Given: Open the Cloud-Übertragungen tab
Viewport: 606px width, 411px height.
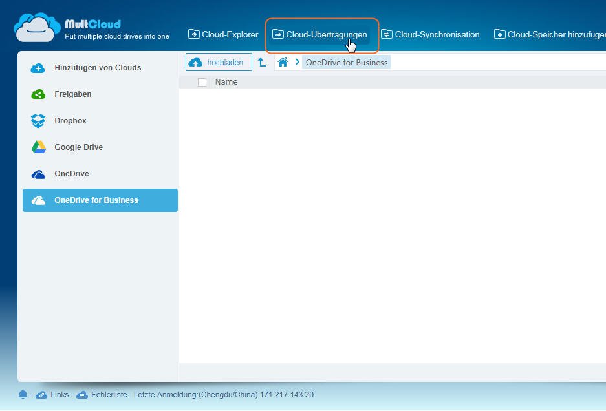Looking at the screenshot, I should click(320, 34).
